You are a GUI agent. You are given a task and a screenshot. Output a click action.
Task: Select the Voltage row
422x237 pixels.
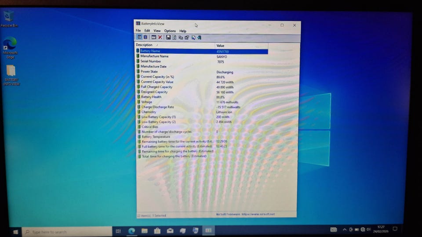pyautogui.click(x=202, y=102)
